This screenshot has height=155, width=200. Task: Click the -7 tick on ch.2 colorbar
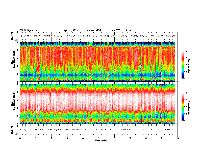point(186,100)
